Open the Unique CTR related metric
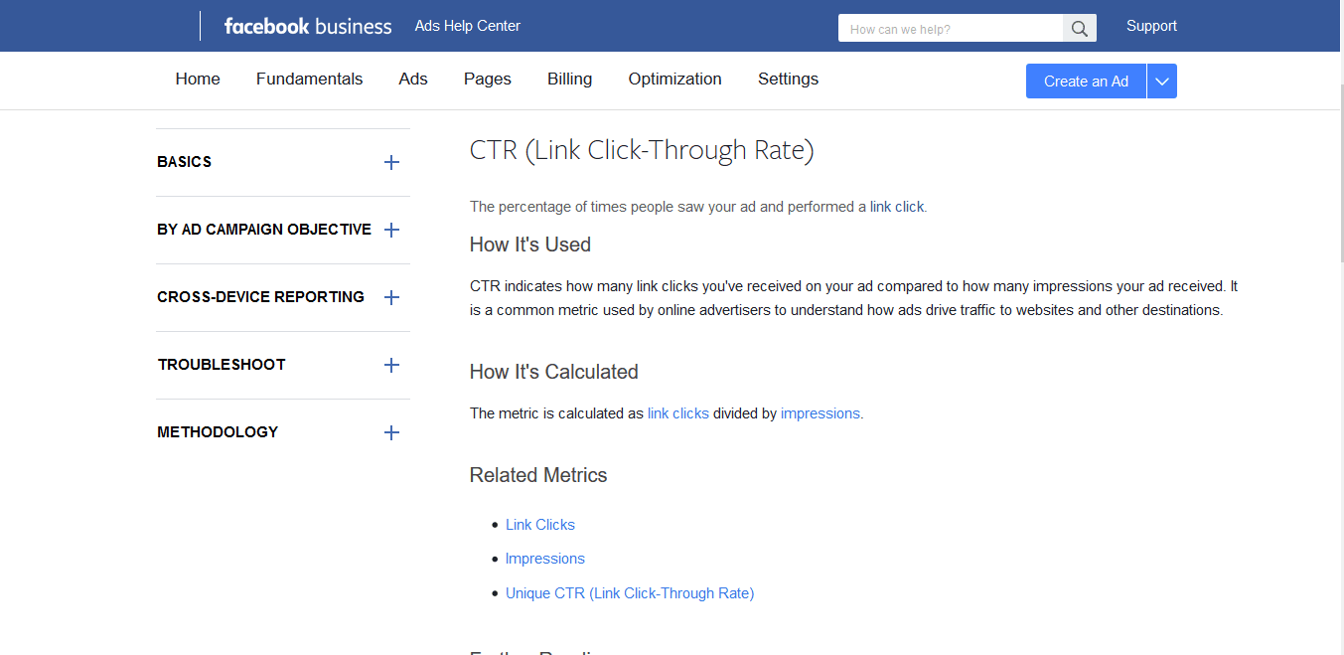This screenshot has width=1344, height=655. (630, 592)
